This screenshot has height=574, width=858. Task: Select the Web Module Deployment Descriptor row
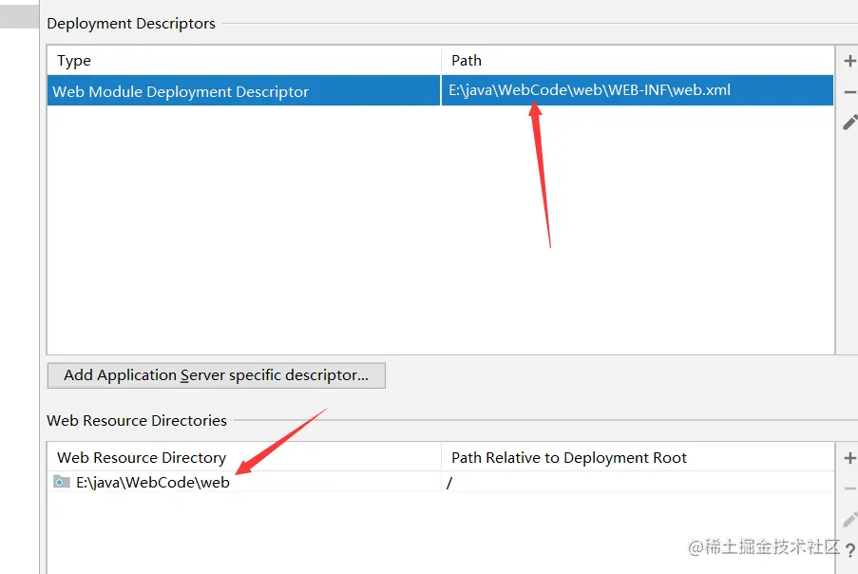click(440, 91)
